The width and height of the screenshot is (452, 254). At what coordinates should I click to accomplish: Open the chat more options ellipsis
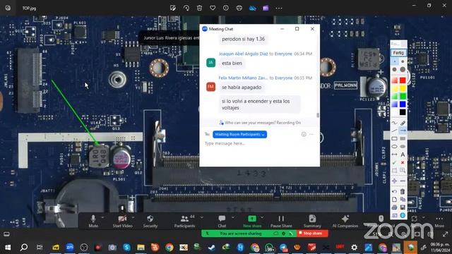click(311, 134)
